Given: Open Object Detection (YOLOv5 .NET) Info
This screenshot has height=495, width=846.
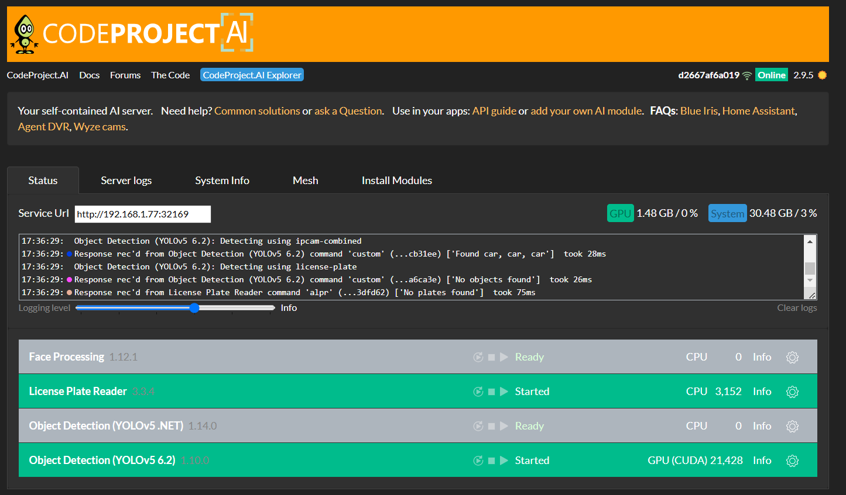Looking at the screenshot, I should pyautogui.click(x=762, y=426).
